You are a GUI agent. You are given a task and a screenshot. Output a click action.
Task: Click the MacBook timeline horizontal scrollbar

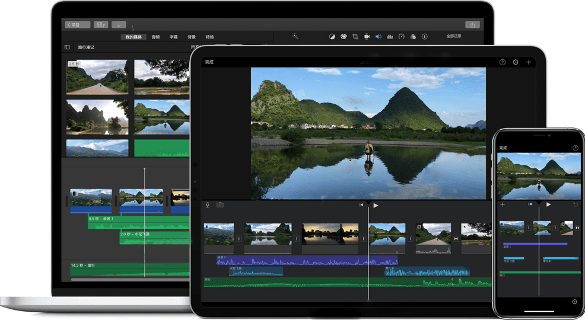coord(130,279)
